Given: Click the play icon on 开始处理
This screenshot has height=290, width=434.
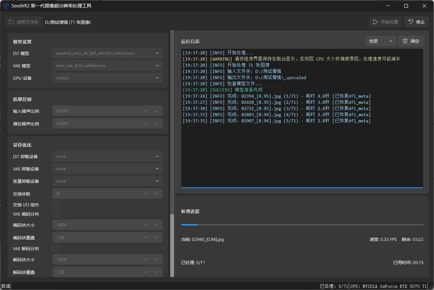Looking at the screenshot, I should (375, 22).
